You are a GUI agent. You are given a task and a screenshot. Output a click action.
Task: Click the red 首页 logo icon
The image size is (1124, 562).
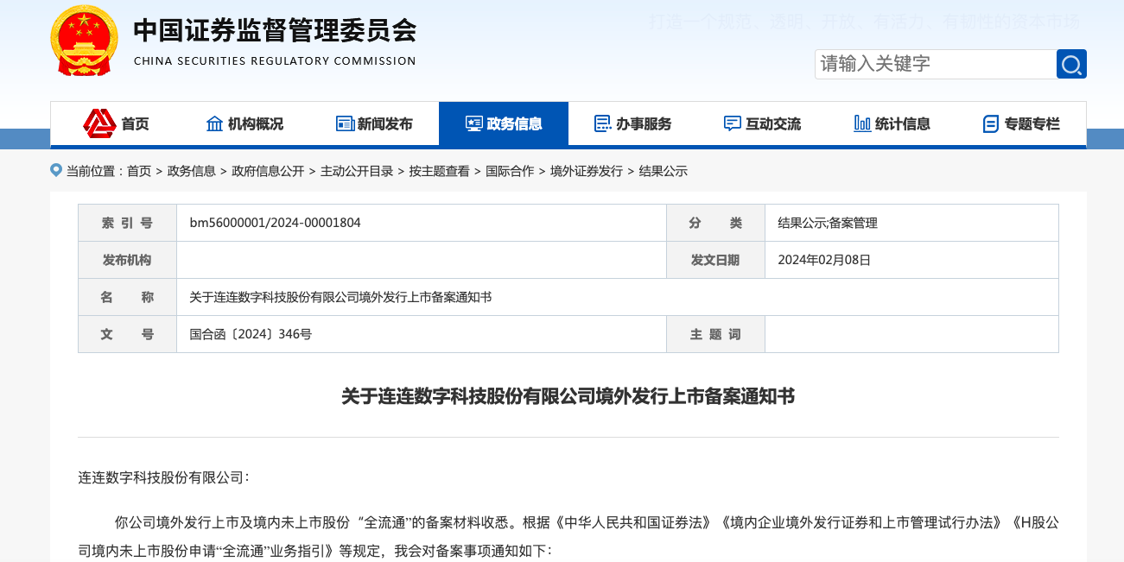point(99,123)
